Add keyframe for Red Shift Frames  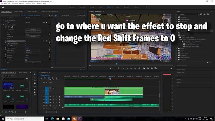[45, 41]
